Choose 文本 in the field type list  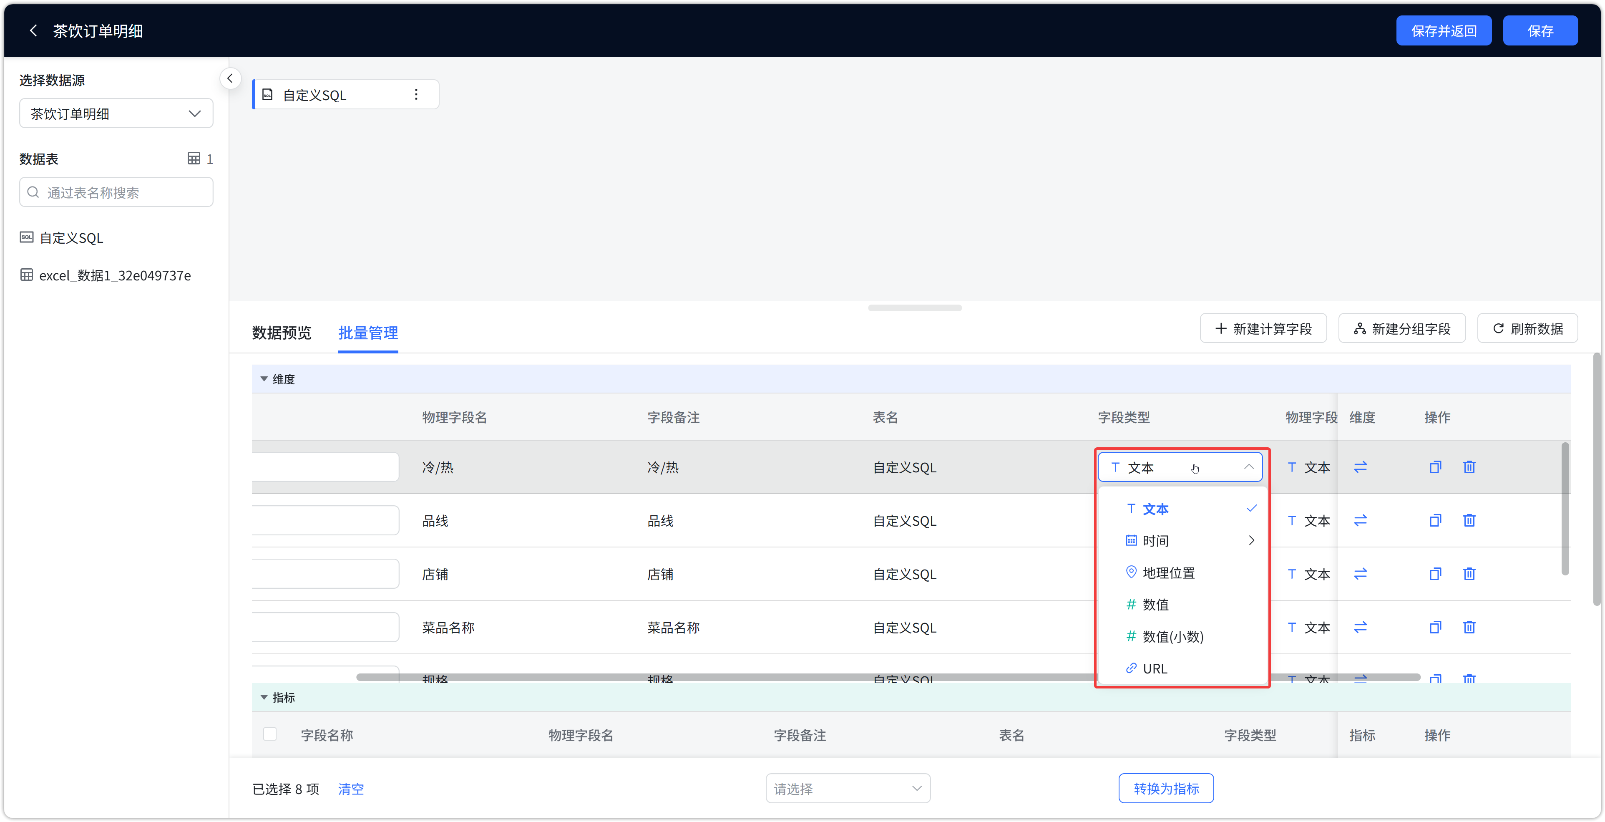[1182, 509]
